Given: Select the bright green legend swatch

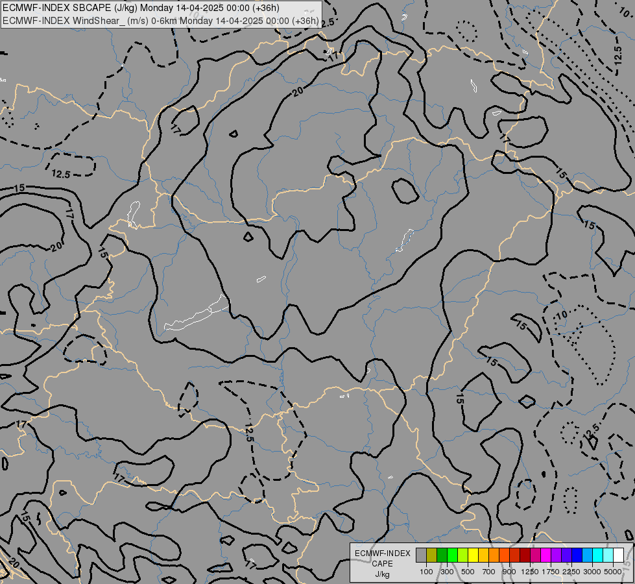Looking at the screenshot, I should 452,555.
